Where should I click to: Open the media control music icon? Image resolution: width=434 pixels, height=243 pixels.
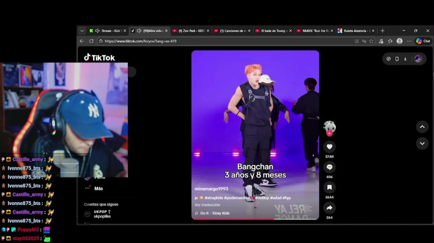(x=381, y=41)
